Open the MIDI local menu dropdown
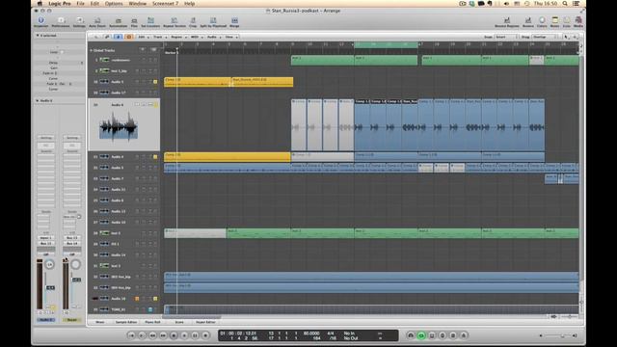The height and width of the screenshot is (347, 617). coord(196,37)
